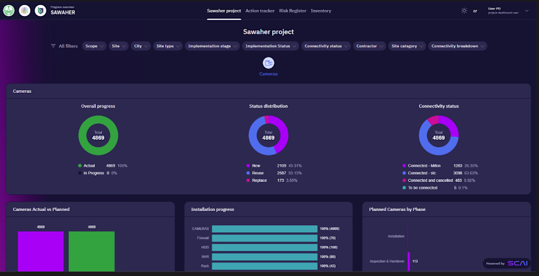Click the Inspection & Handover purple bar

point(409,261)
